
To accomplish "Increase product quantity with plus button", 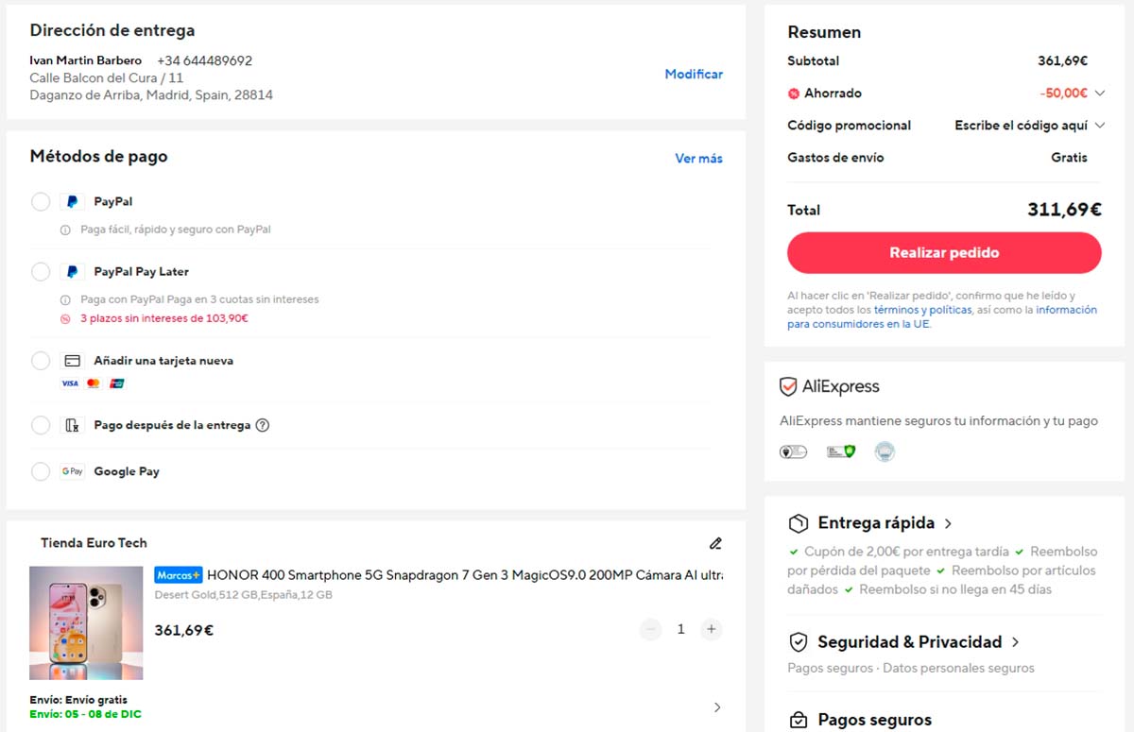I will tap(712, 629).
